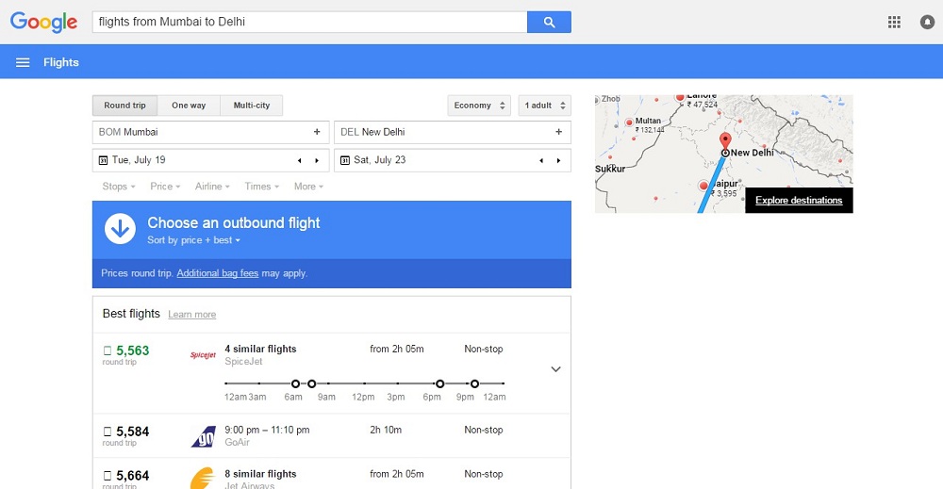The image size is (943, 489).
Task: Select the Round trip option
Action: click(124, 106)
